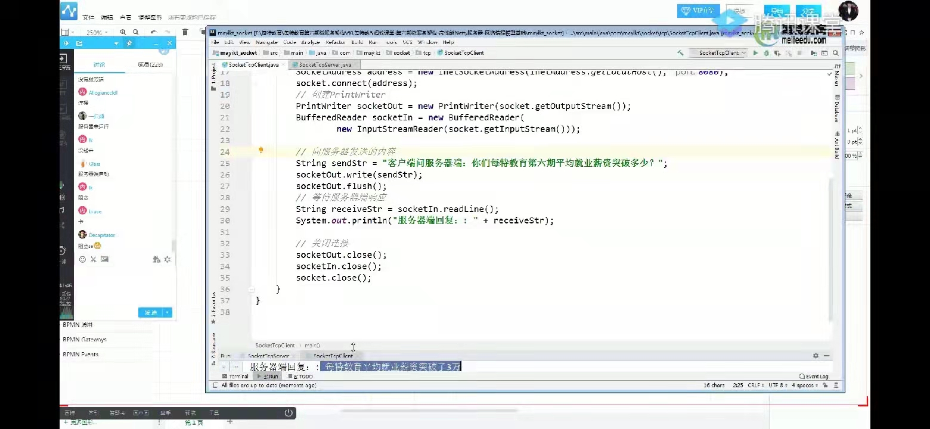Click the screenshot scissors icon in chat
Viewport: 930px width, 429px height.
click(x=94, y=259)
